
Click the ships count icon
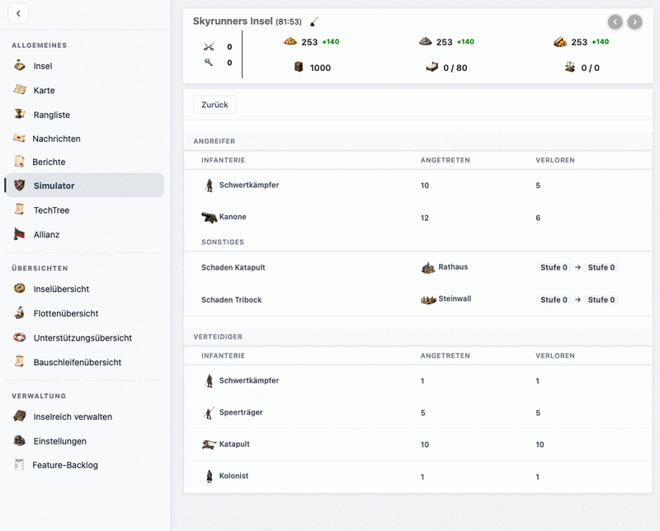tap(570, 67)
